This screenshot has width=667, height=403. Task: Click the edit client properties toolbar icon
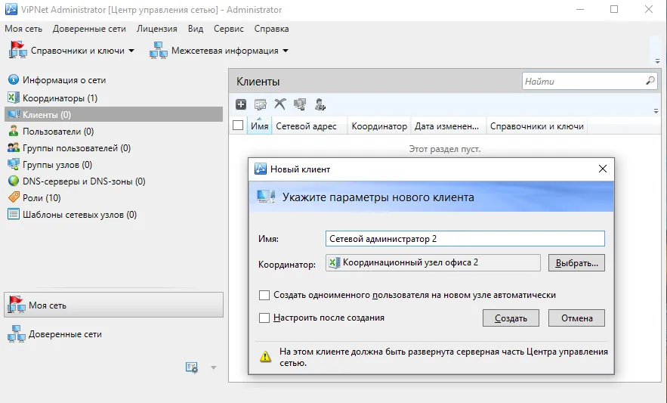pos(261,104)
